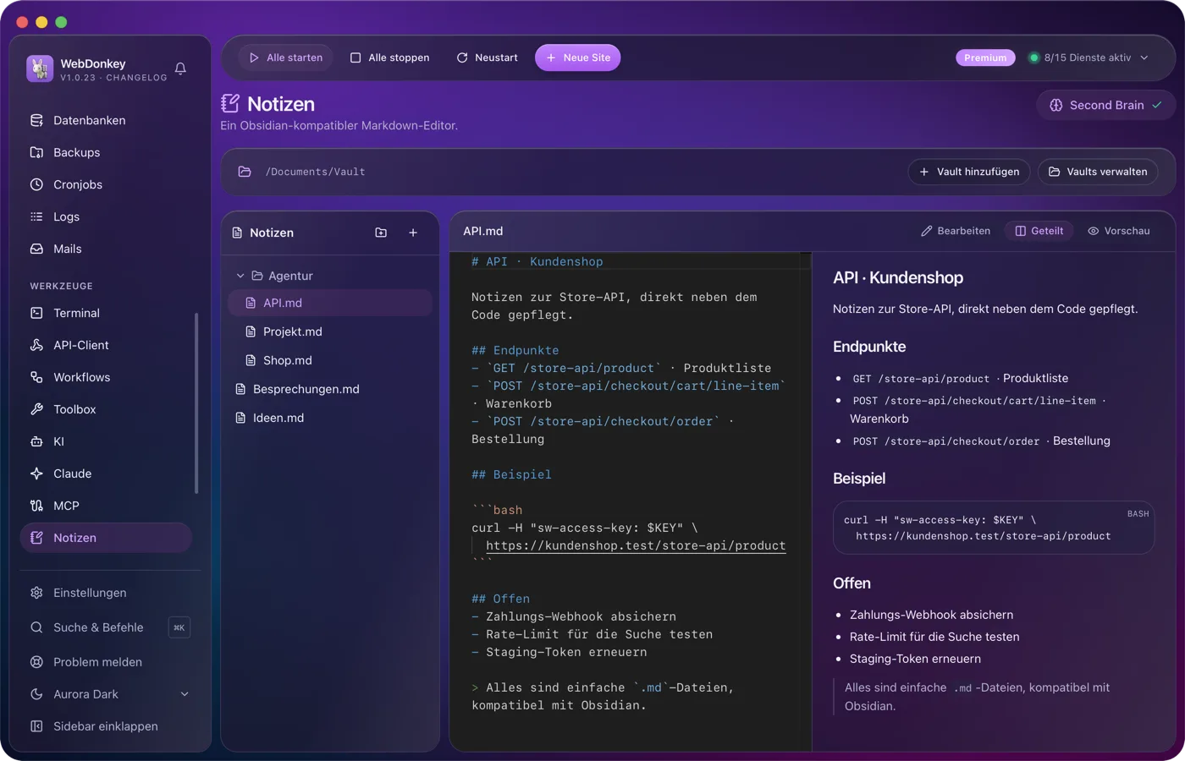Open Cronjobs in the sidebar
This screenshot has height=761, width=1185.
pos(107,184)
